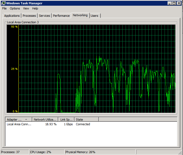Switch to the Performance tab
Screen dimensions: 183x155
pos(61,16)
